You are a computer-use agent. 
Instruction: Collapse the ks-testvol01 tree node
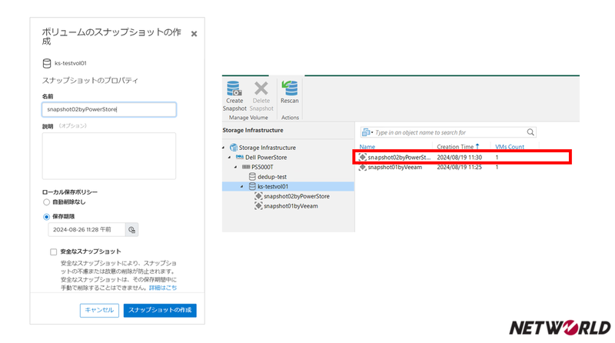click(x=242, y=186)
